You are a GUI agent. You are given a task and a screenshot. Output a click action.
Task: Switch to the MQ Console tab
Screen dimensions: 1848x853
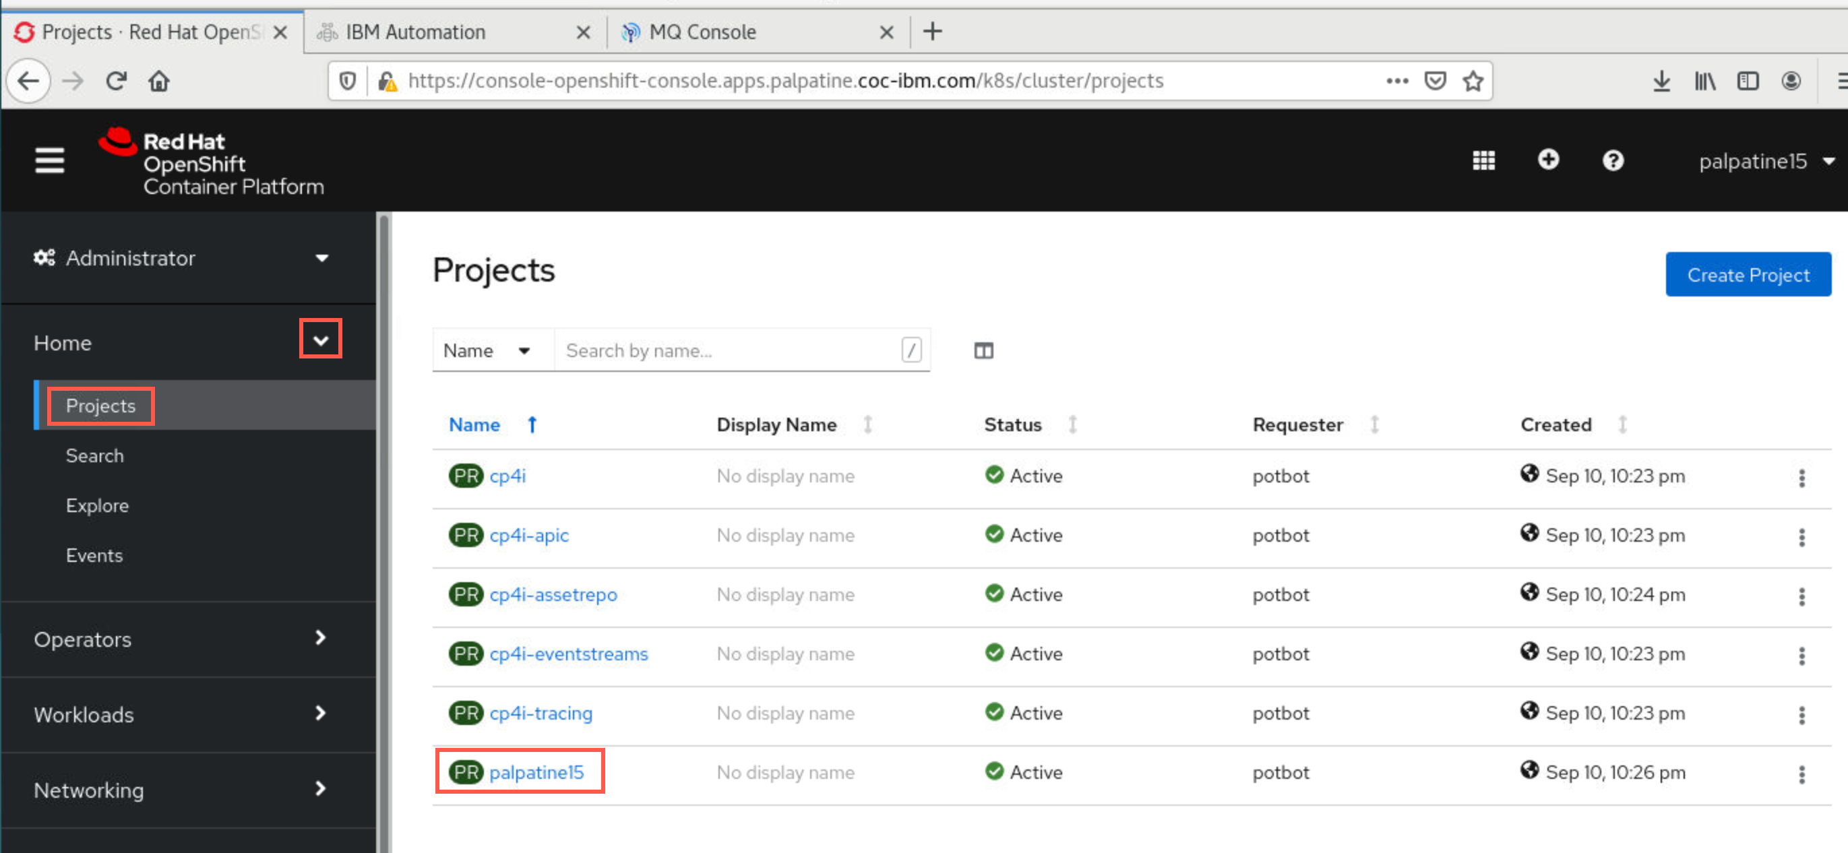coord(702,32)
